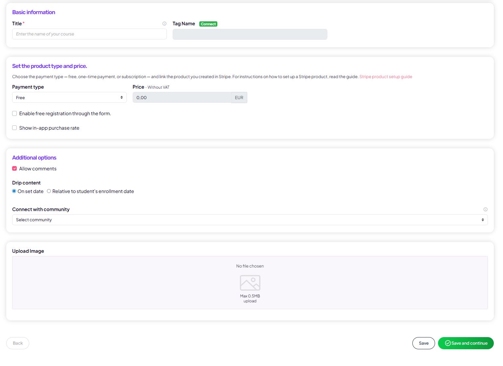Enable free registration through the form checkbox

click(14, 114)
